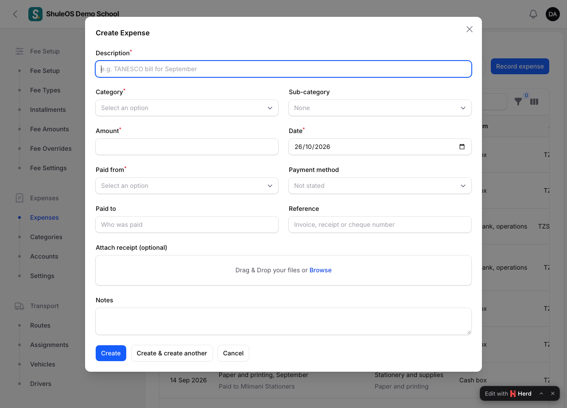The height and width of the screenshot is (408, 567).
Task: Open the DA user avatar menu
Action: (553, 14)
